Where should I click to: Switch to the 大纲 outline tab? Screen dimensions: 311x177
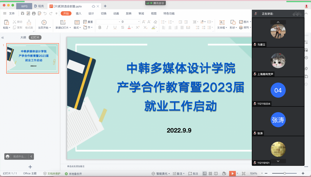pos(23,37)
